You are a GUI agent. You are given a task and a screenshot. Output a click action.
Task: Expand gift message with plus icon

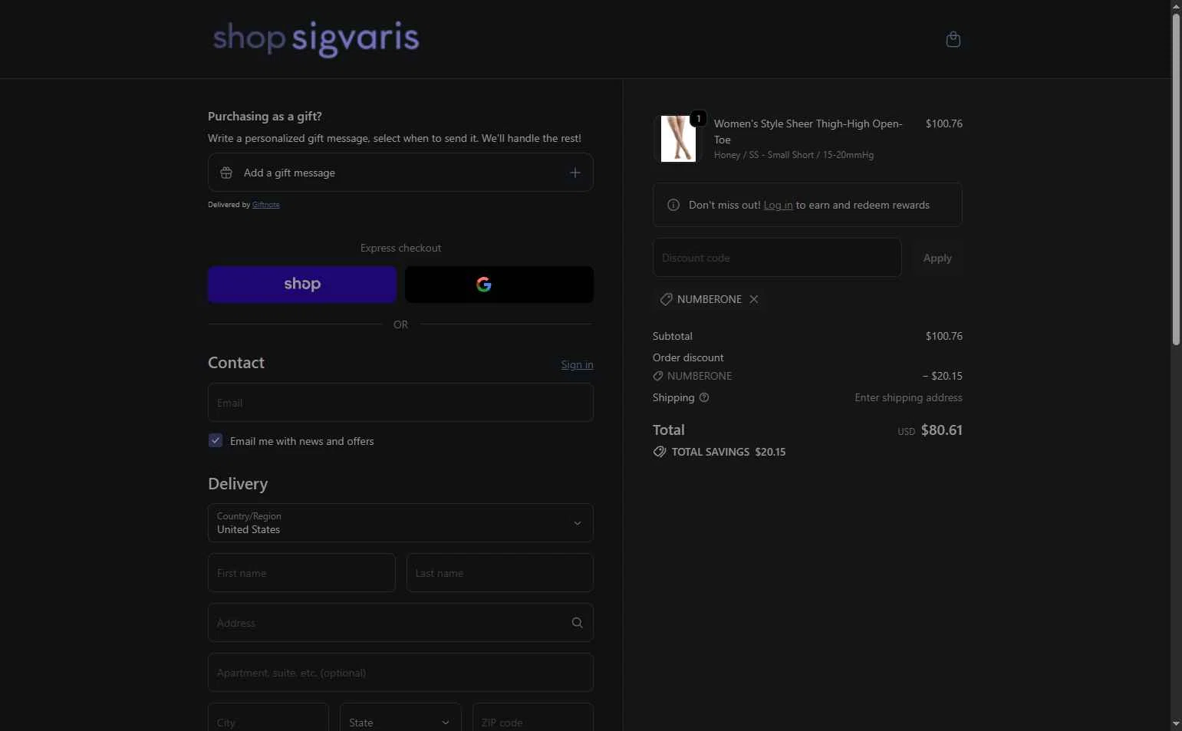tap(575, 173)
